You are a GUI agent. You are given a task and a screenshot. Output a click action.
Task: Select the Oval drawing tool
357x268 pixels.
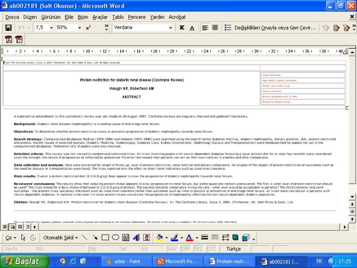coord(116,237)
